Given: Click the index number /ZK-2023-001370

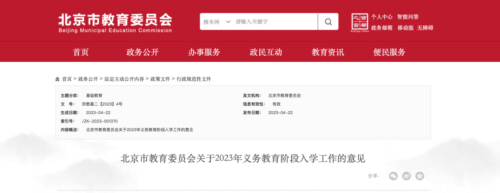Looking at the screenshot, I should [x=100, y=121].
